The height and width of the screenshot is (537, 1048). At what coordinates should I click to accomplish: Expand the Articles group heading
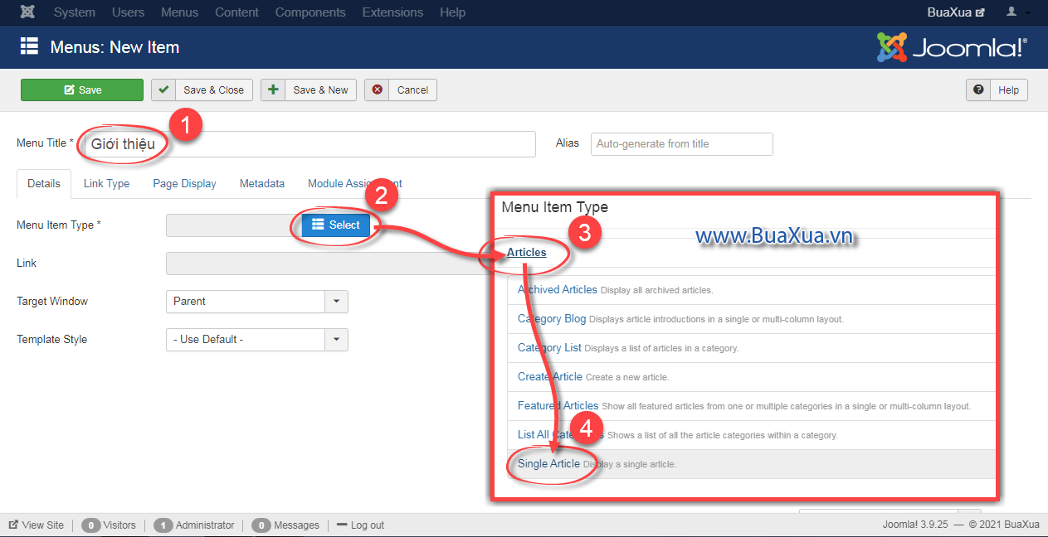click(527, 252)
